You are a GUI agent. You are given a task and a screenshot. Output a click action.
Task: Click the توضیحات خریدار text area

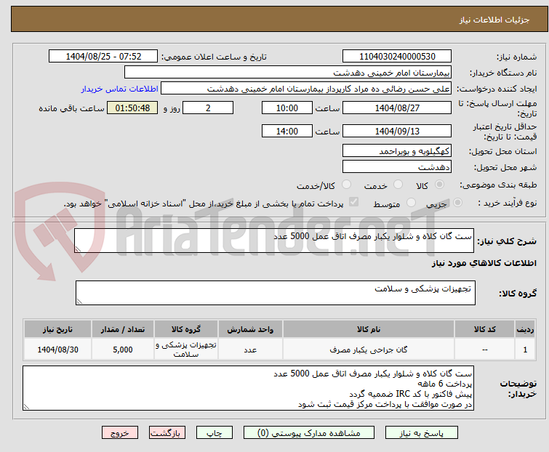pos(248,388)
